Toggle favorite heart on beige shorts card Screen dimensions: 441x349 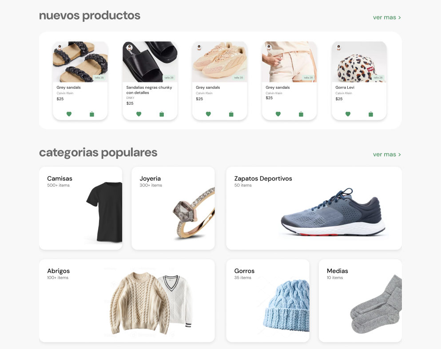[x=278, y=114]
